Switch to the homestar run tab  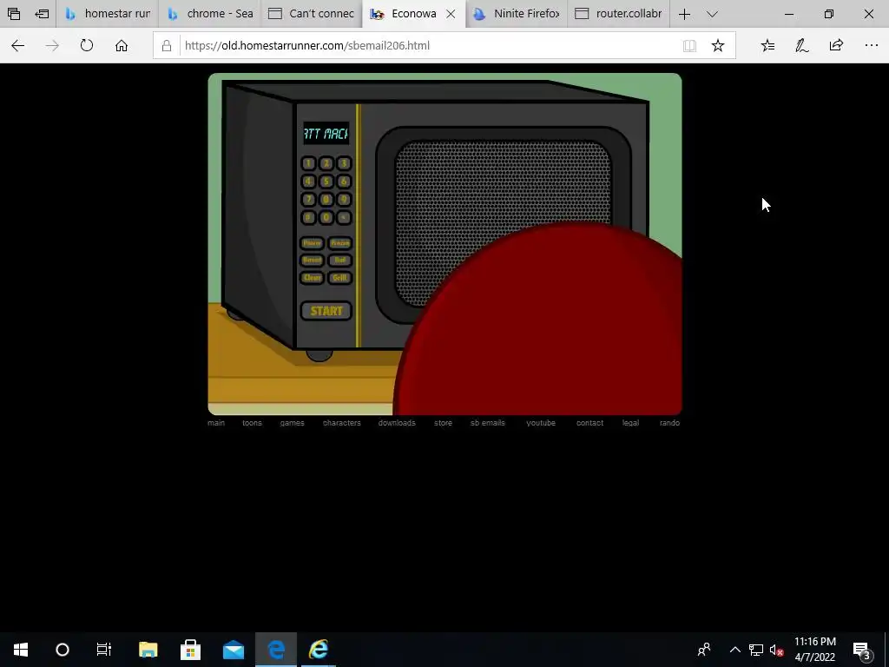pyautogui.click(x=107, y=14)
